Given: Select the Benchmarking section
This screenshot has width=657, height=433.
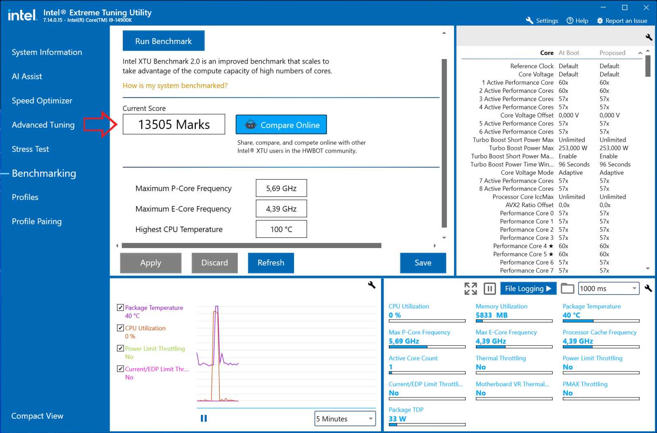Looking at the screenshot, I should [44, 173].
